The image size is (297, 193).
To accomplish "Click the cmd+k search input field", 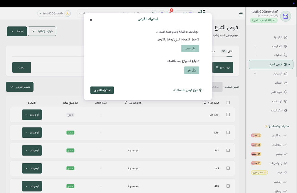I will tap(110, 13).
